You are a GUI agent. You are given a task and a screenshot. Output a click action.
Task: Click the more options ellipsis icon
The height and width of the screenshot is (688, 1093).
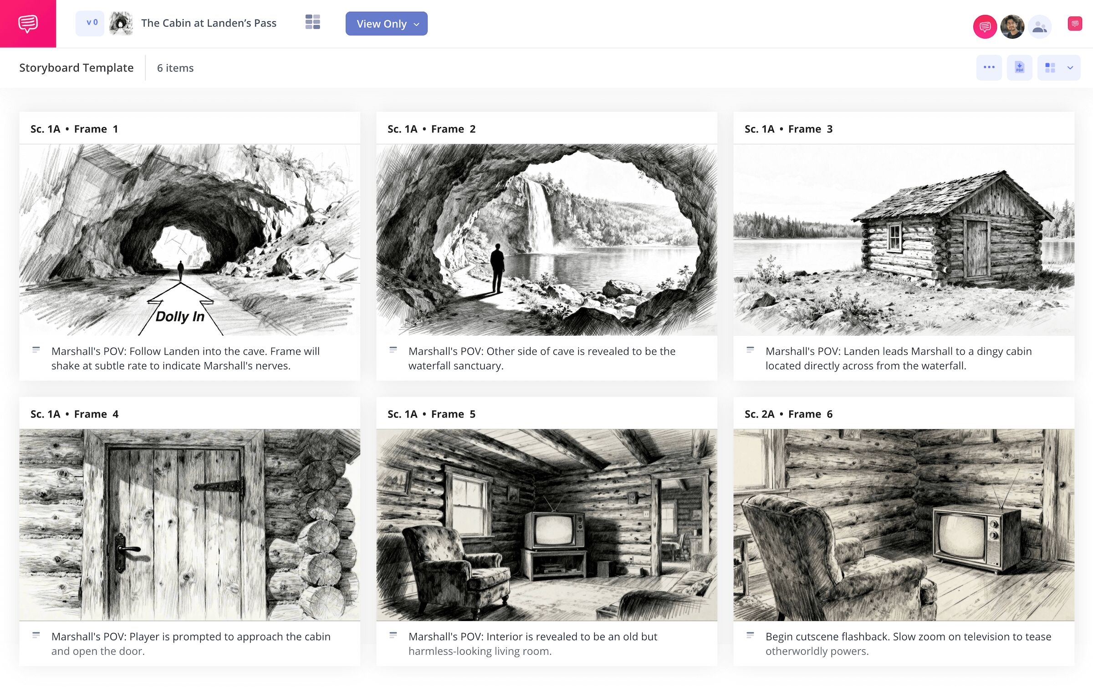coord(989,67)
